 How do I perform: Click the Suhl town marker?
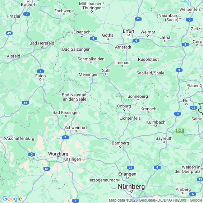106,74
